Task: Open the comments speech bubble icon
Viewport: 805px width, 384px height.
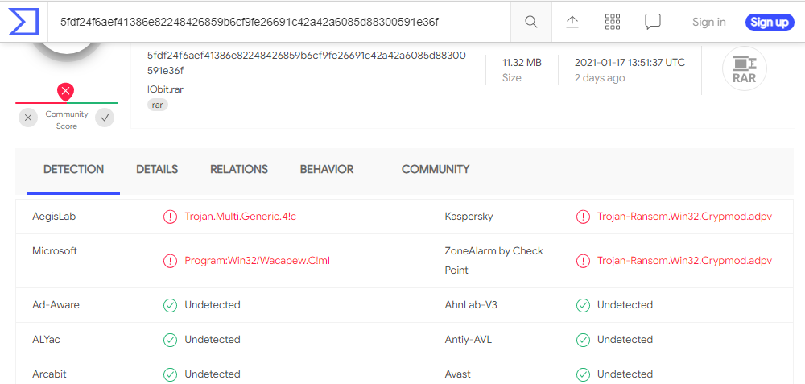Action: [x=653, y=22]
